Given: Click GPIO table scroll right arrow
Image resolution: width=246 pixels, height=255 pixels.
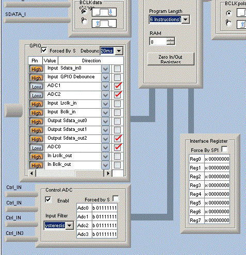Looking at the screenshot, I should (x=108, y=173).
